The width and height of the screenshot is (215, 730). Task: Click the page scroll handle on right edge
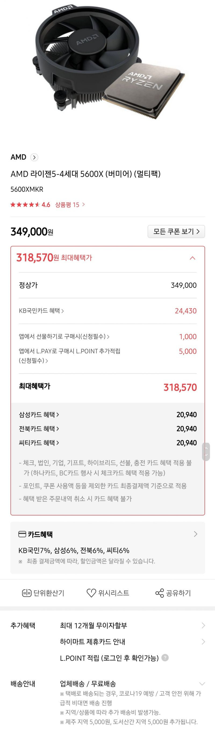coord(206,452)
